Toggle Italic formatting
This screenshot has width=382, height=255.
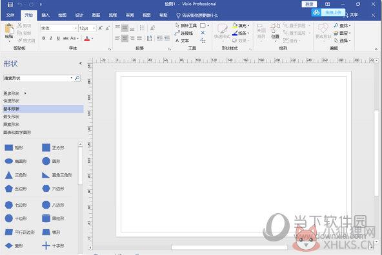51,38
